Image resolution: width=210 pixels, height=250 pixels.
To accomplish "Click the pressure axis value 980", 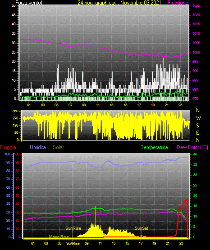I will [195, 89].
